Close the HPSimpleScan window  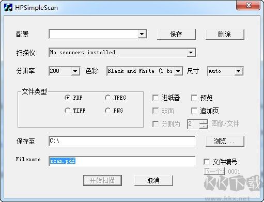tap(248, 5)
